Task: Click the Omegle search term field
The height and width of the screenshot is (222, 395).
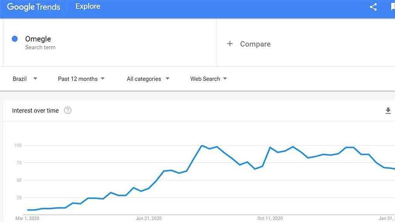Action: click(38, 39)
